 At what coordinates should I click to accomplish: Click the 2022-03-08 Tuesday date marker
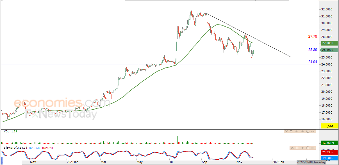point(311,162)
